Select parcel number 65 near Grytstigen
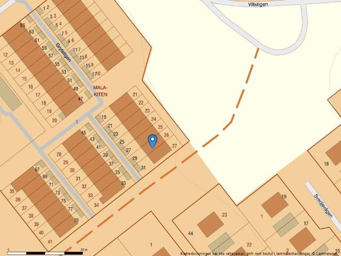Screen dimensions: 341x256 [22, 25]
